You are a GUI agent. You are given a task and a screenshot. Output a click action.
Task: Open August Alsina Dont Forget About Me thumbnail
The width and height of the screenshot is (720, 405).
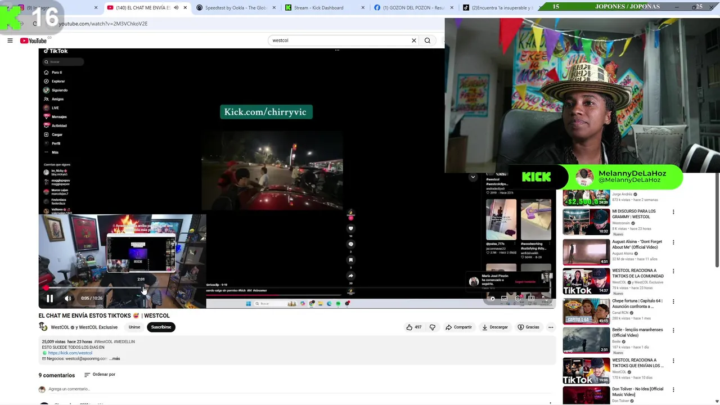[x=586, y=252]
